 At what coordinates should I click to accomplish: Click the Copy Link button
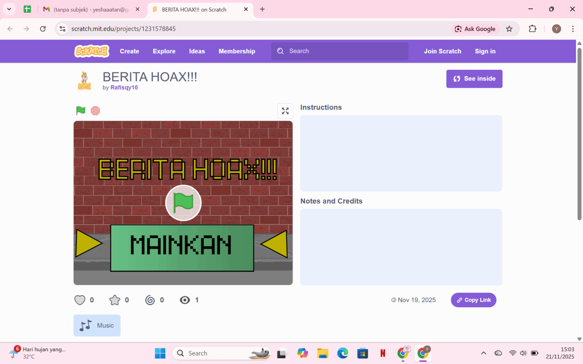click(473, 300)
